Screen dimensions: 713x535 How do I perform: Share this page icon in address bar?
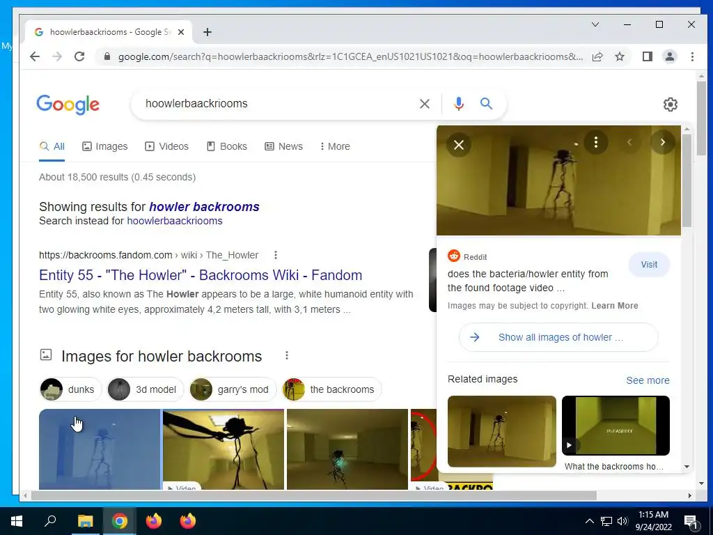597,56
